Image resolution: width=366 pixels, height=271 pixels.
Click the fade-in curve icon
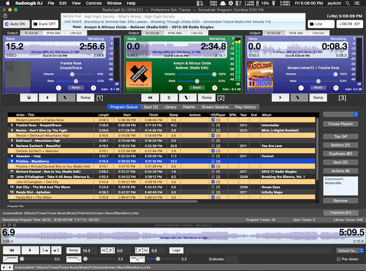pyautogui.click(x=10, y=259)
